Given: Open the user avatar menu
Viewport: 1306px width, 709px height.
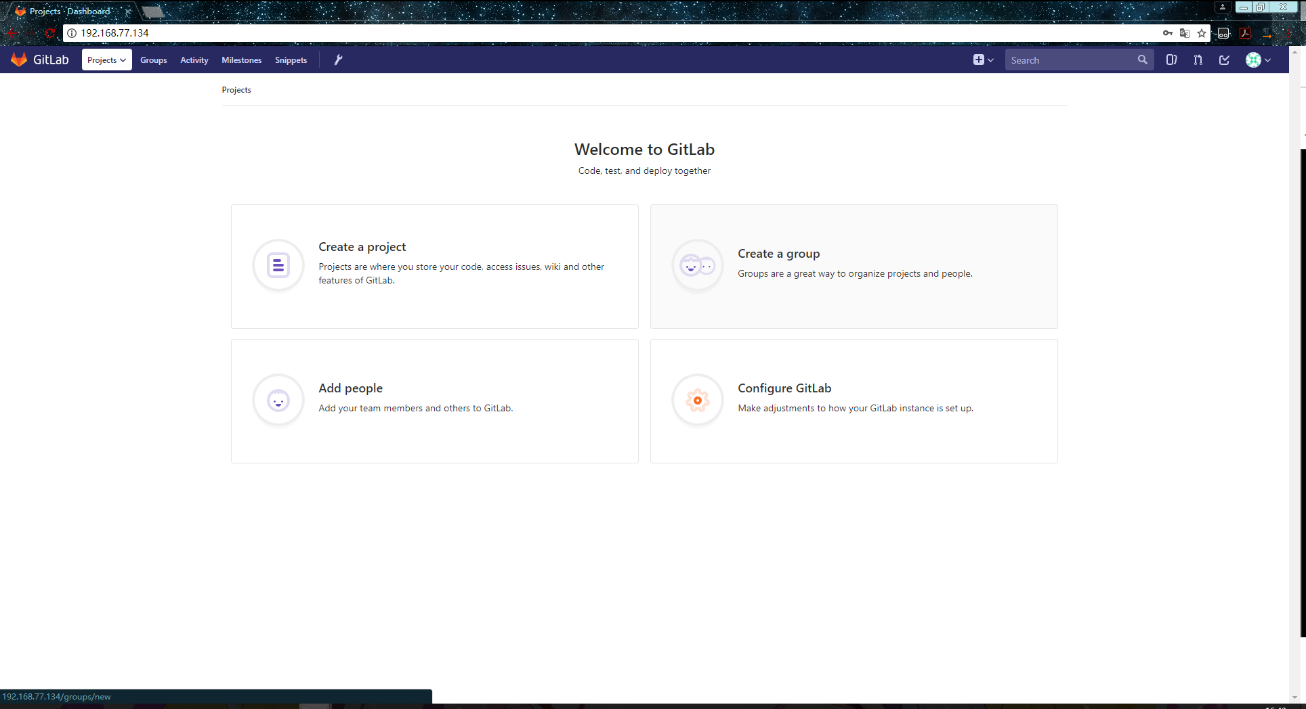Looking at the screenshot, I should point(1258,60).
